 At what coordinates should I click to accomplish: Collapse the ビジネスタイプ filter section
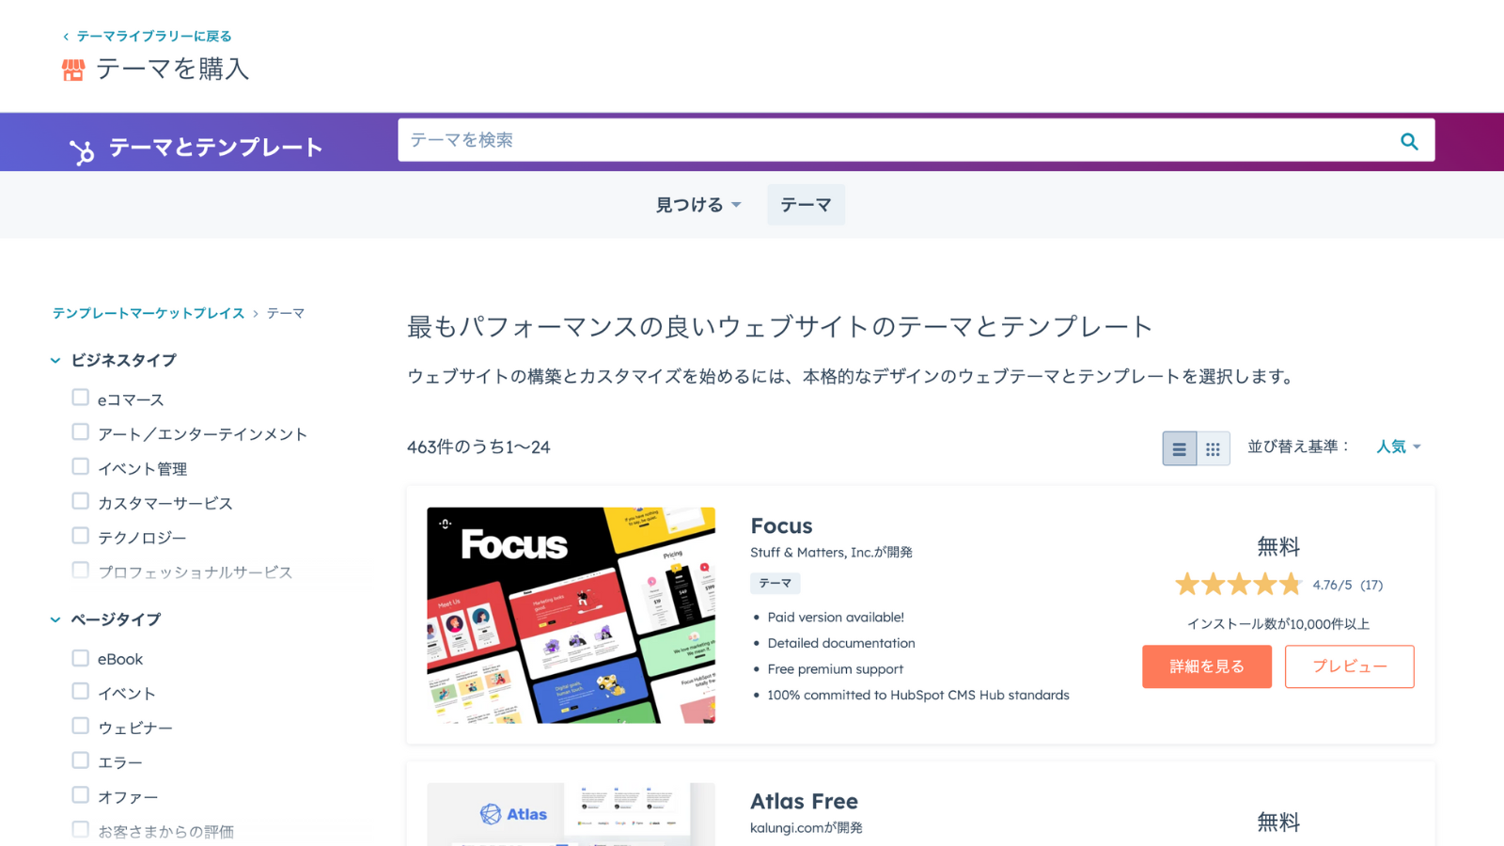point(55,360)
